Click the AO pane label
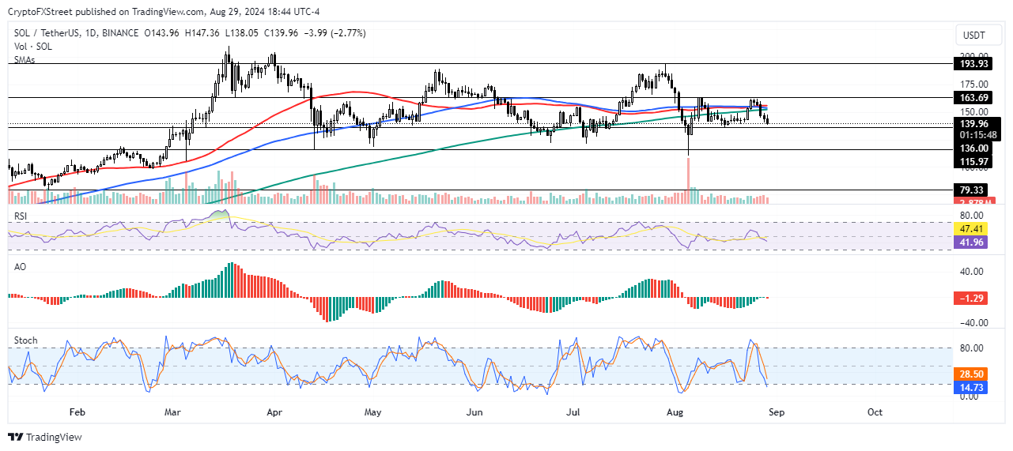Image resolution: width=1013 pixels, height=451 pixels. (21, 267)
